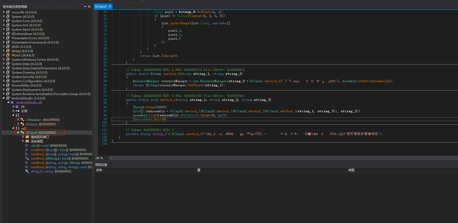Expand the PE node
The height and width of the screenshot is (223, 458).
(13, 107)
